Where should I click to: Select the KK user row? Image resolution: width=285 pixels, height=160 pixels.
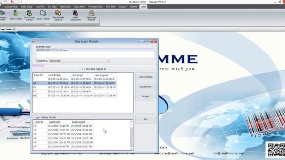pyautogui.click(x=74, y=88)
